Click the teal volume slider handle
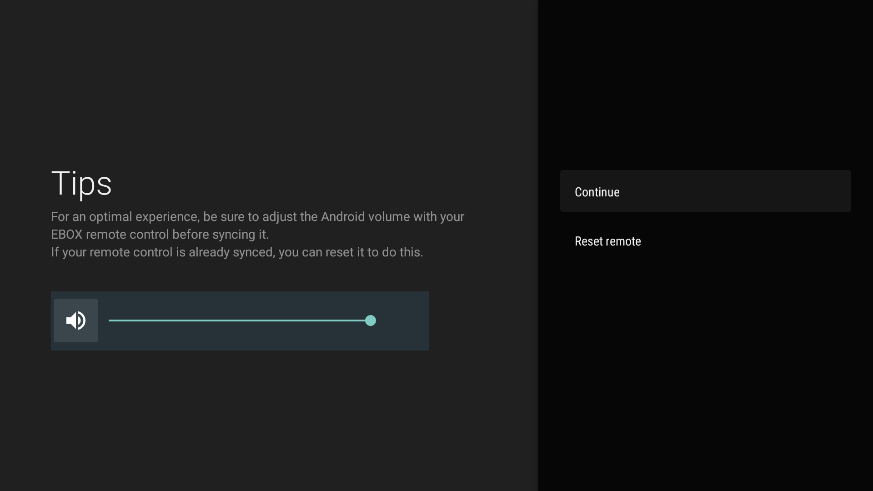This screenshot has width=873, height=491. click(371, 321)
